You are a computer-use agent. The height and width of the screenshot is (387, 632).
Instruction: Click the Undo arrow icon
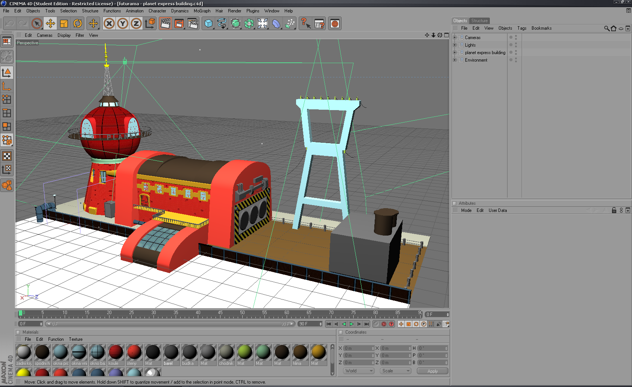tap(10, 24)
